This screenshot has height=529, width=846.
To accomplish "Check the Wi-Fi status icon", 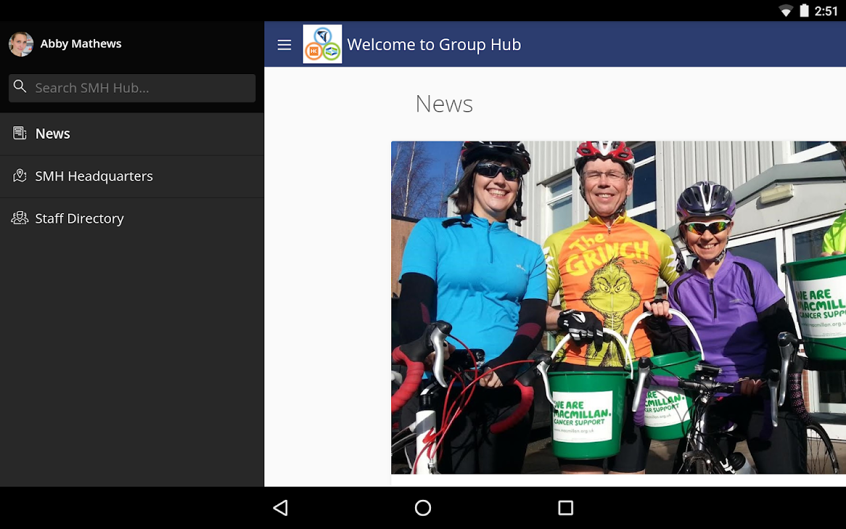I will pyautogui.click(x=786, y=11).
